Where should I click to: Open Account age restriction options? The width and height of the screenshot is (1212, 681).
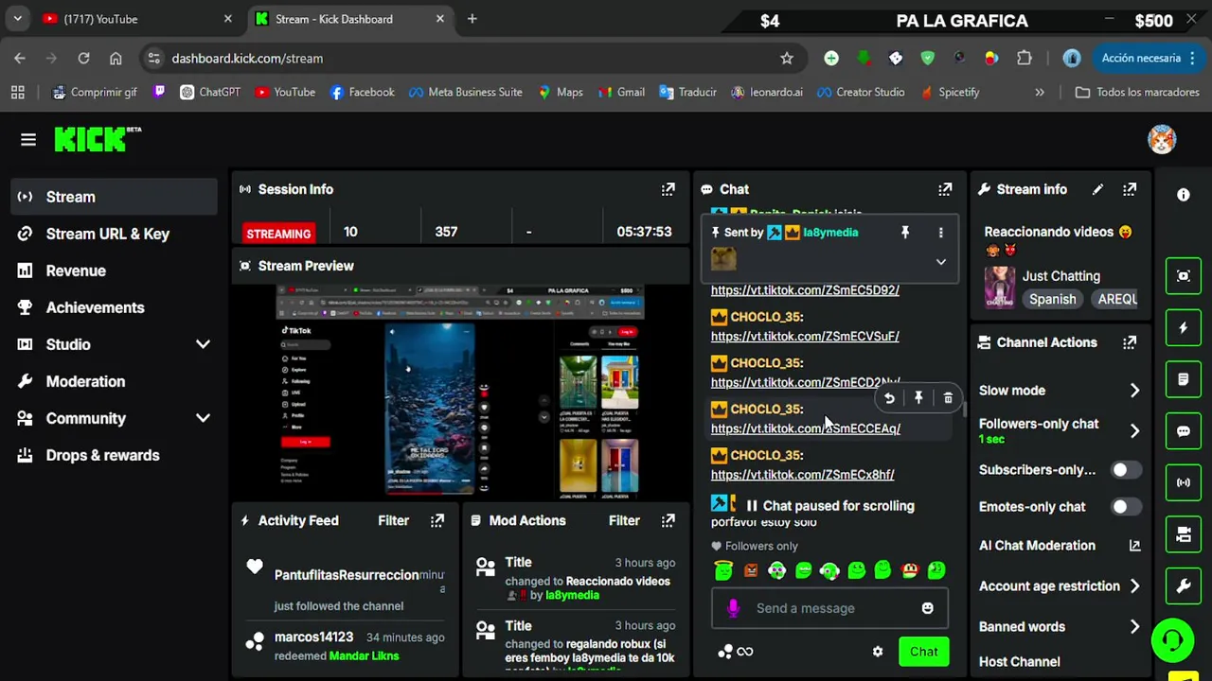click(x=1060, y=586)
